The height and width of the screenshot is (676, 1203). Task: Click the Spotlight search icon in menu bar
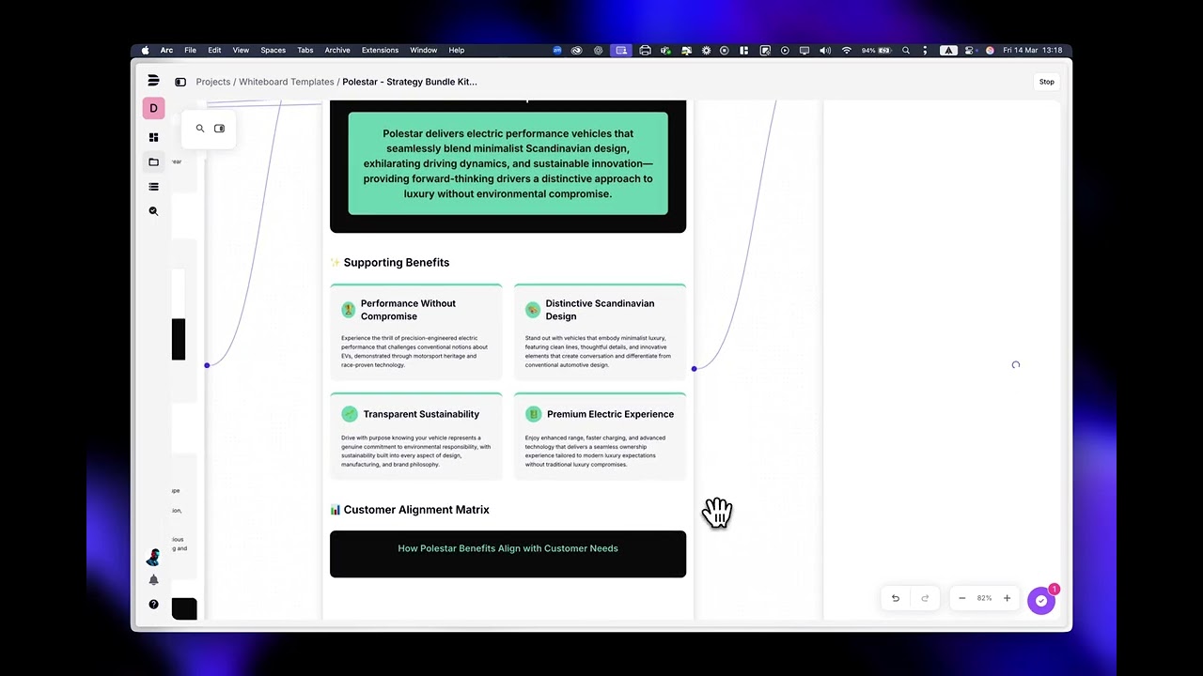[x=906, y=50]
